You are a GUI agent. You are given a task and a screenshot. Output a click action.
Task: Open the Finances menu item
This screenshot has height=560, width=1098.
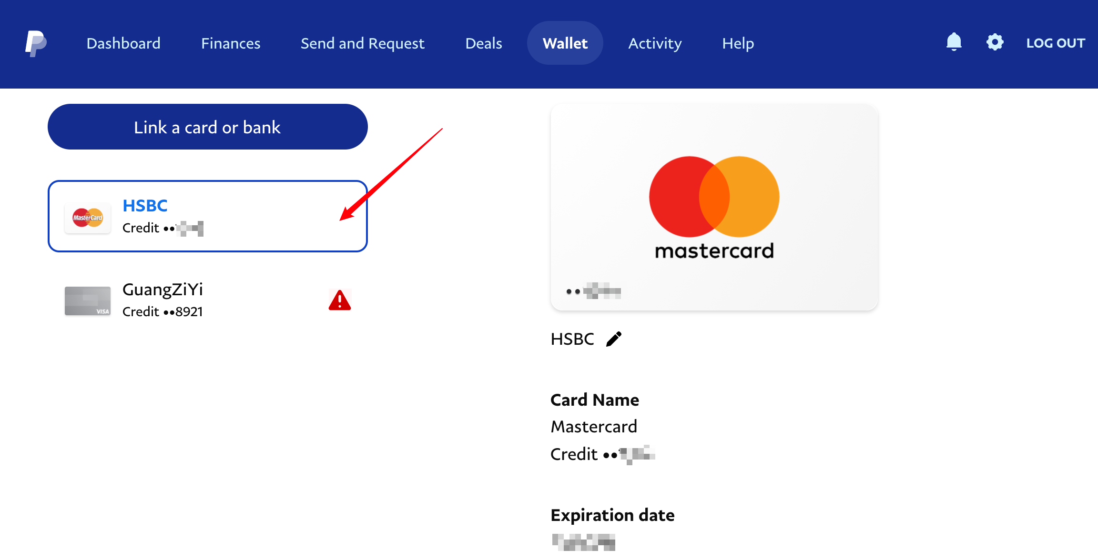tap(231, 43)
